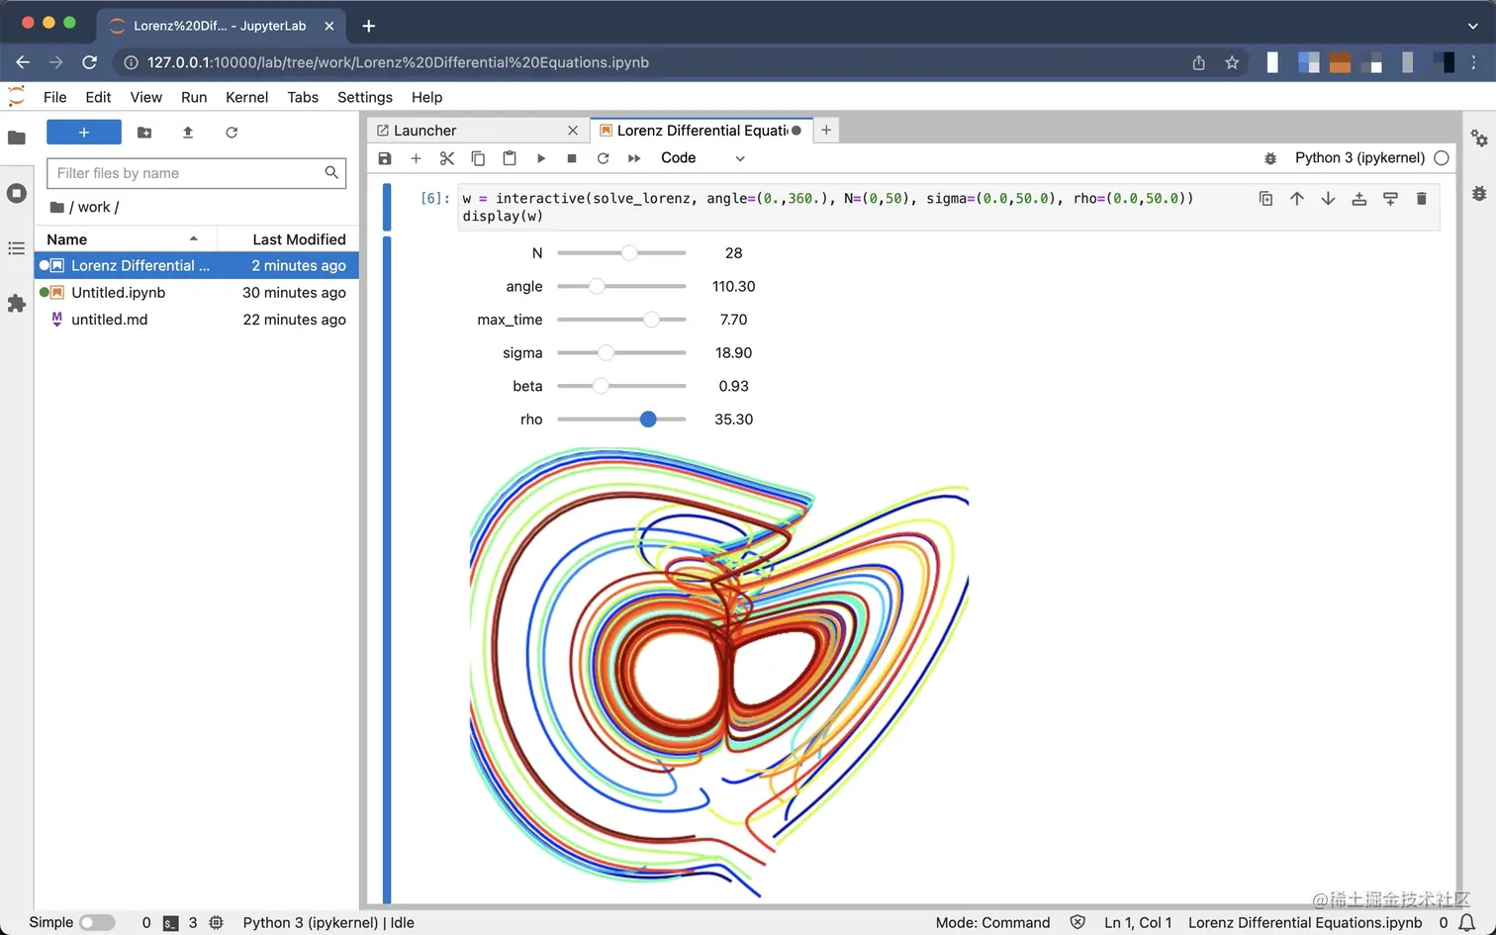This screenshot has height=935, width=1496.
Task: Duplicate the cell using copy icon
Action: pyautogui.click(x=1265, y=199)
